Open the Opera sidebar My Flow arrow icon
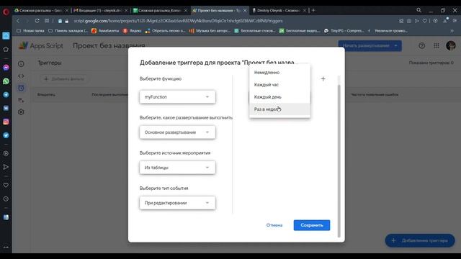The height and width of the screenshot is (259, 461). (x=6, y=167)
